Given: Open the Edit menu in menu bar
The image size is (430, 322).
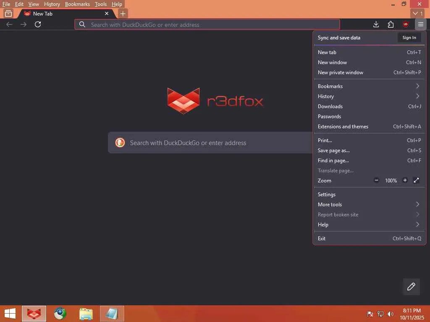Looking at the screenshot, I should point(19,4).
